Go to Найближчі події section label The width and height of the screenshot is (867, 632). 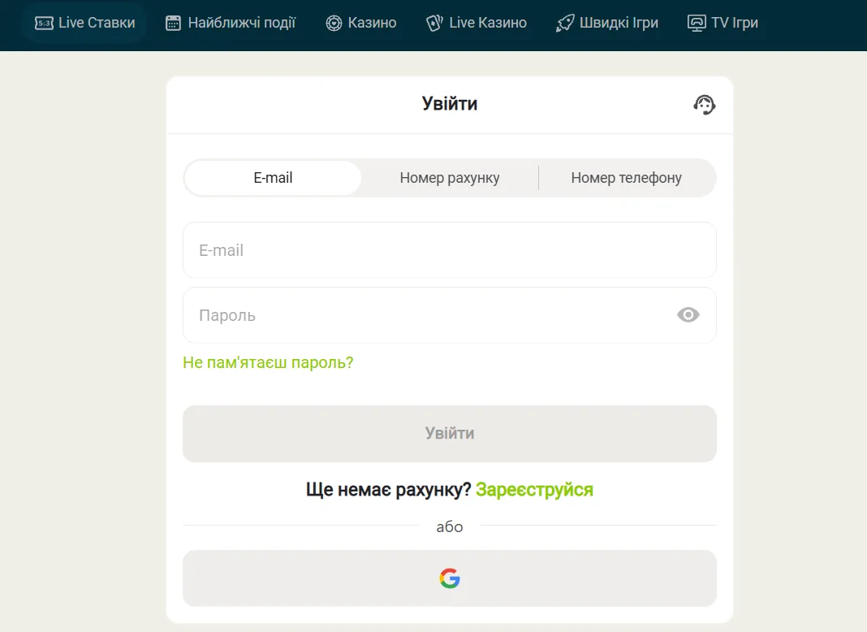pyautogui.click(x=242, y=23)
